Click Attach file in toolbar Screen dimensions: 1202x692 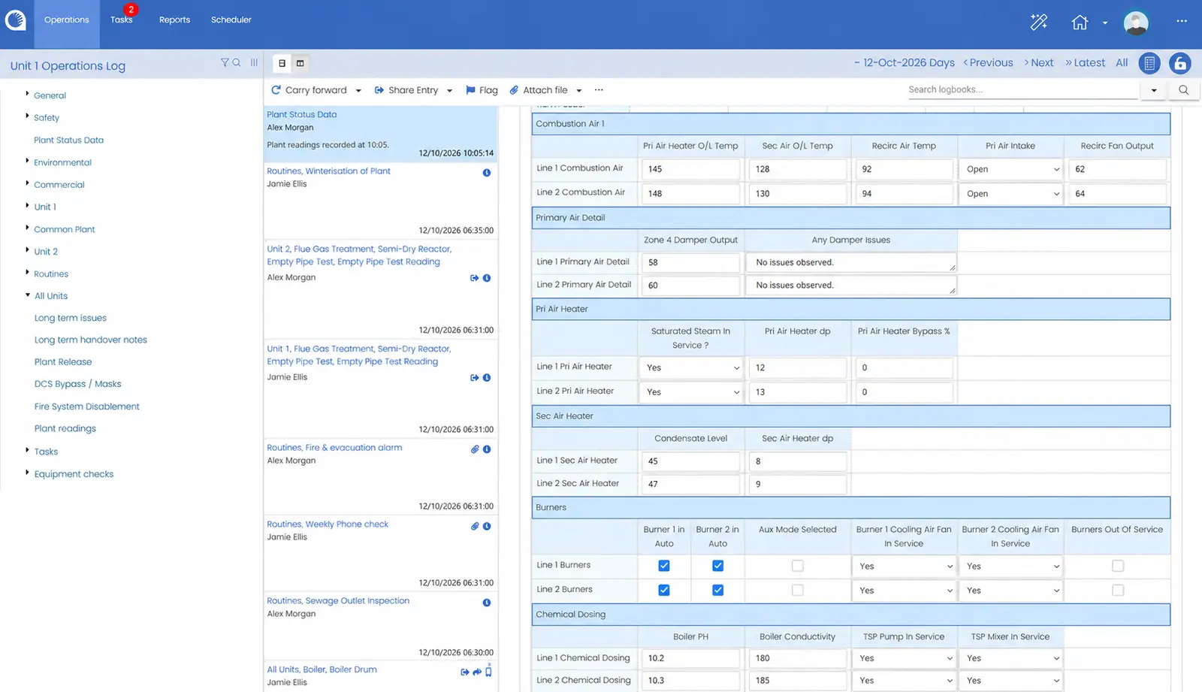click(539, 90)
